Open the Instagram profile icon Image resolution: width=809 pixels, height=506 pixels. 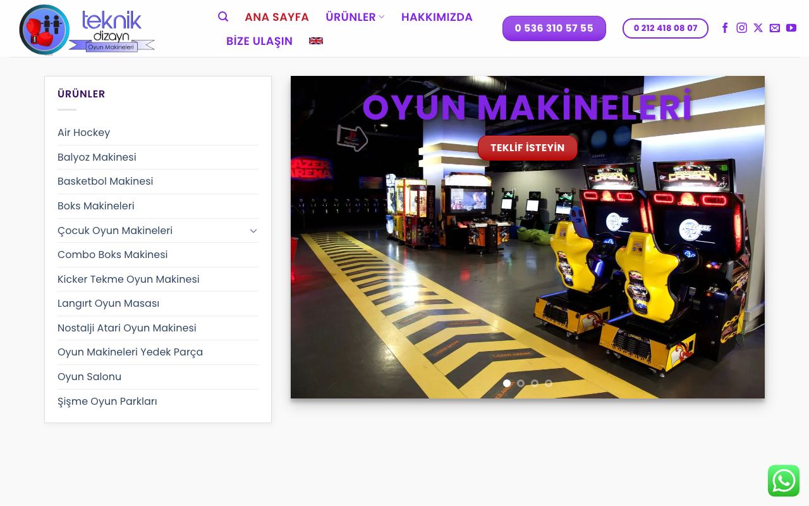click(741, 28)
